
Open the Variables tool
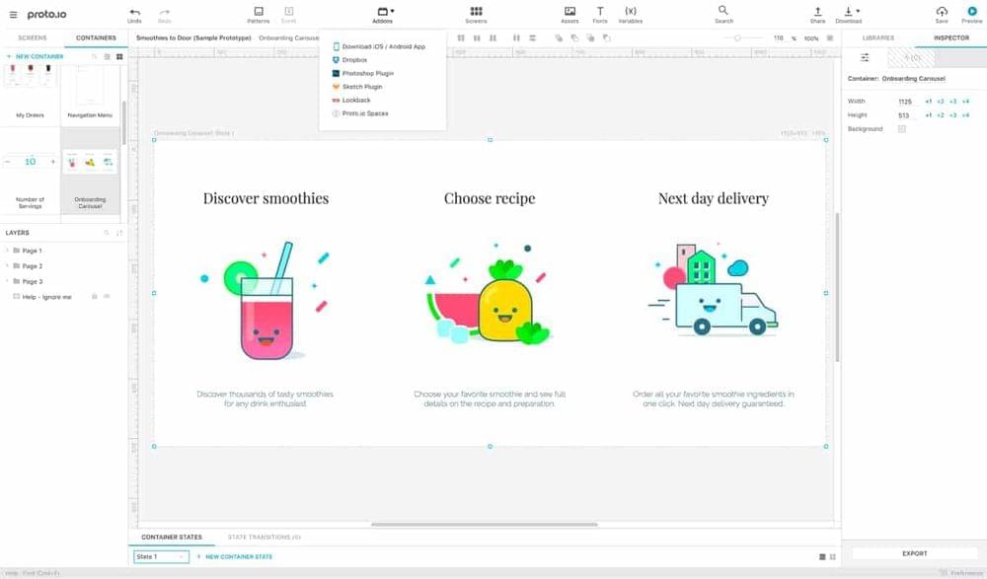[630, 15]
